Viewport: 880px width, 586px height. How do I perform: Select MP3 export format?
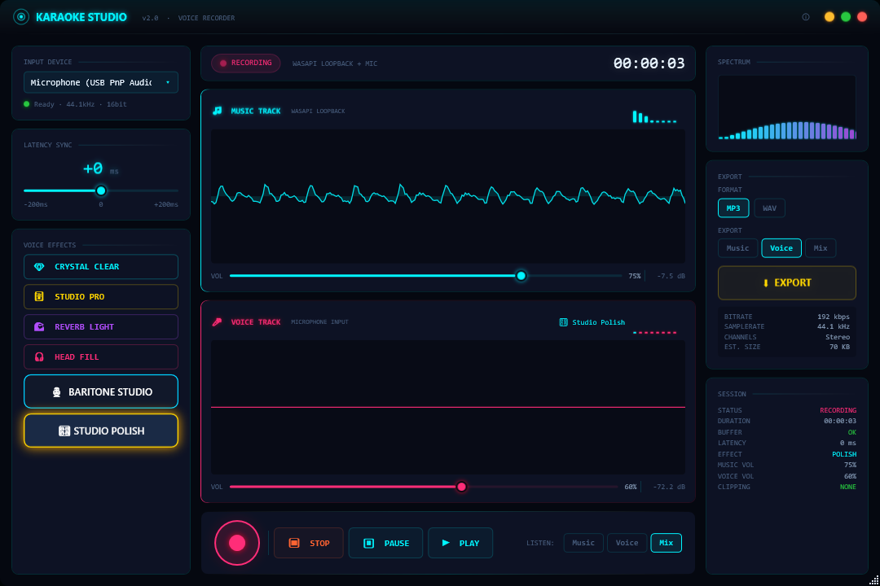coord(733,208)
